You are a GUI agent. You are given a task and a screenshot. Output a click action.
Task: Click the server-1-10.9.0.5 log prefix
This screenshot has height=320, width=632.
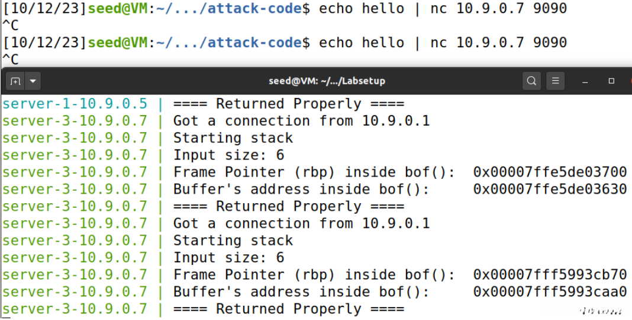(x=75, y=104)
